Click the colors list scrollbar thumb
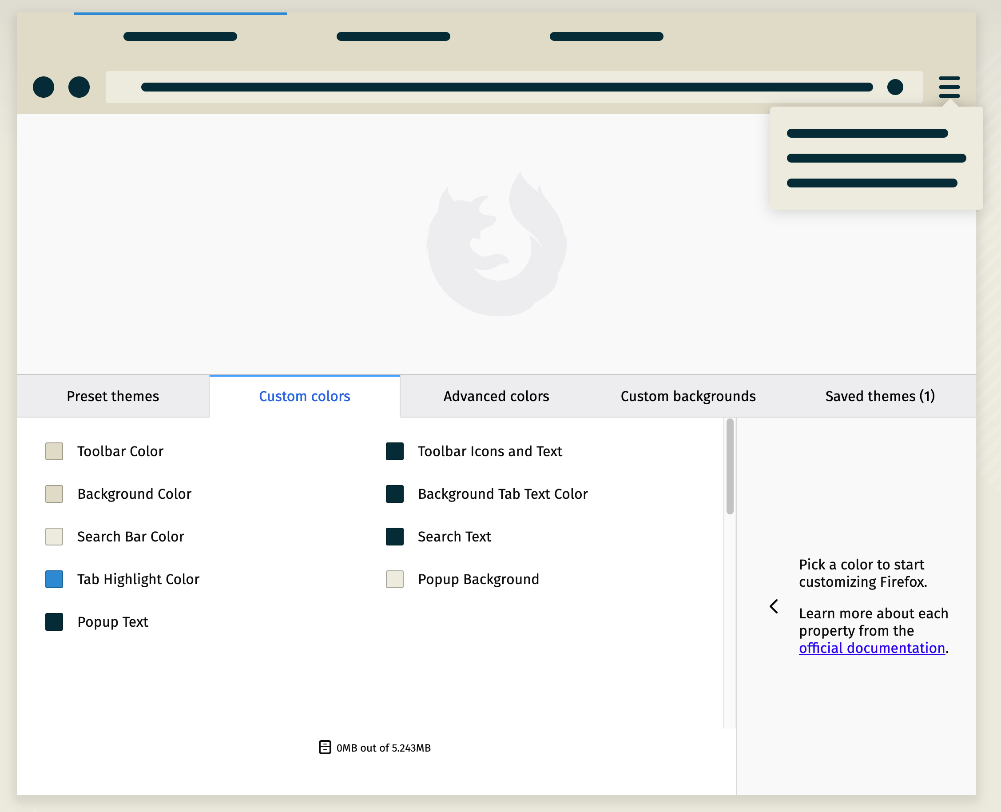Screen dimensions: 1001x812 click(730, 466)
